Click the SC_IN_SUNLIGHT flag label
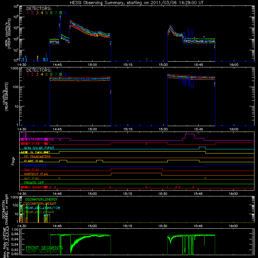 [37, 152]
